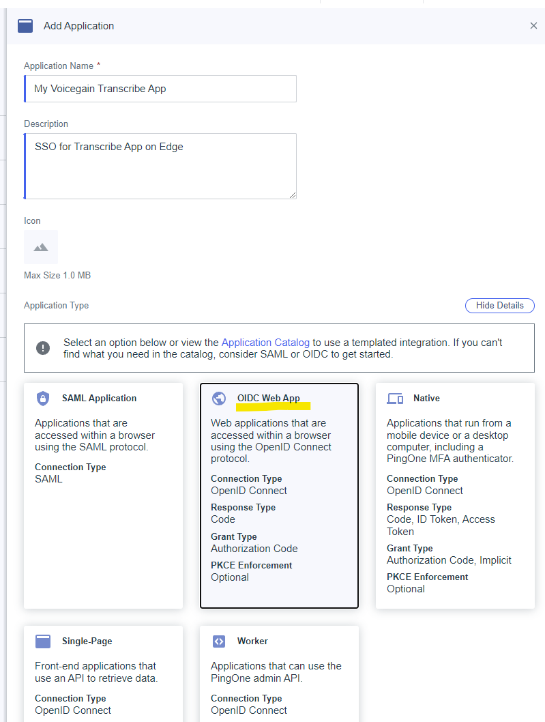The height and width of the screenshot is (722, 545).
Task: Click Single-Page card's 'OpenID Connect' value
Action: pyautogui.click(x=73, y=710)
